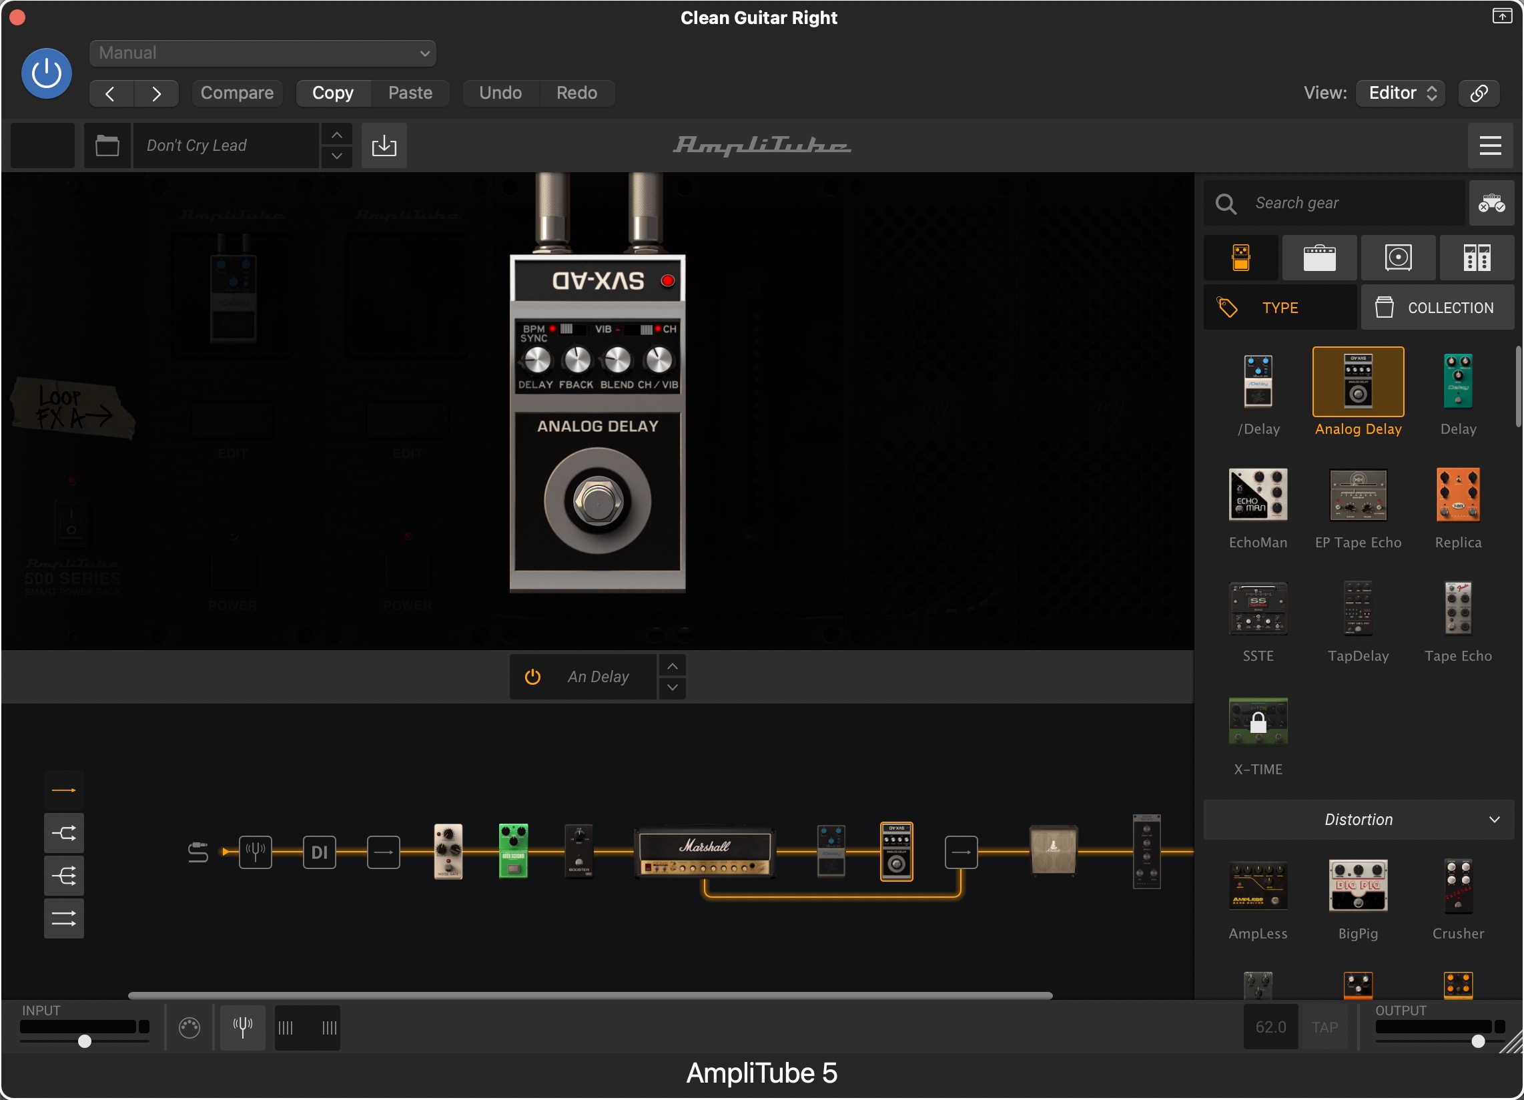
Task: Click the Copy button
Action: click(332, 93)
